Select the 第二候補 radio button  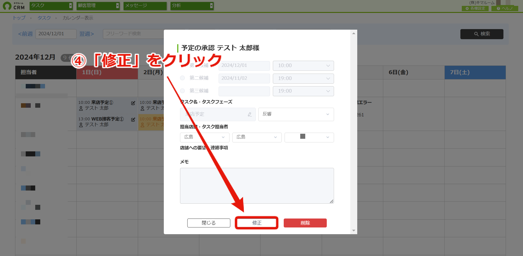tap(183, 78)
